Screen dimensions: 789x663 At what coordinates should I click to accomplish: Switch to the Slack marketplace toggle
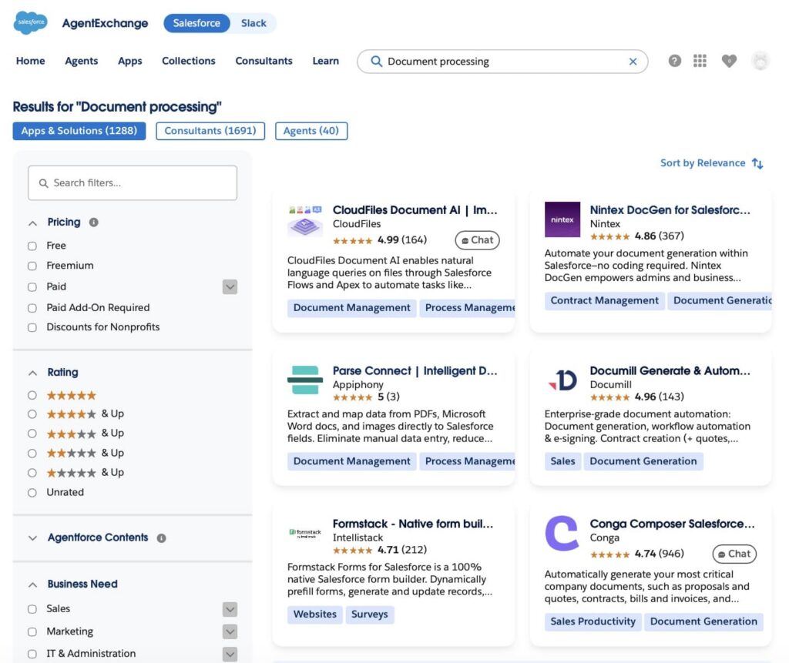[253, 23]
